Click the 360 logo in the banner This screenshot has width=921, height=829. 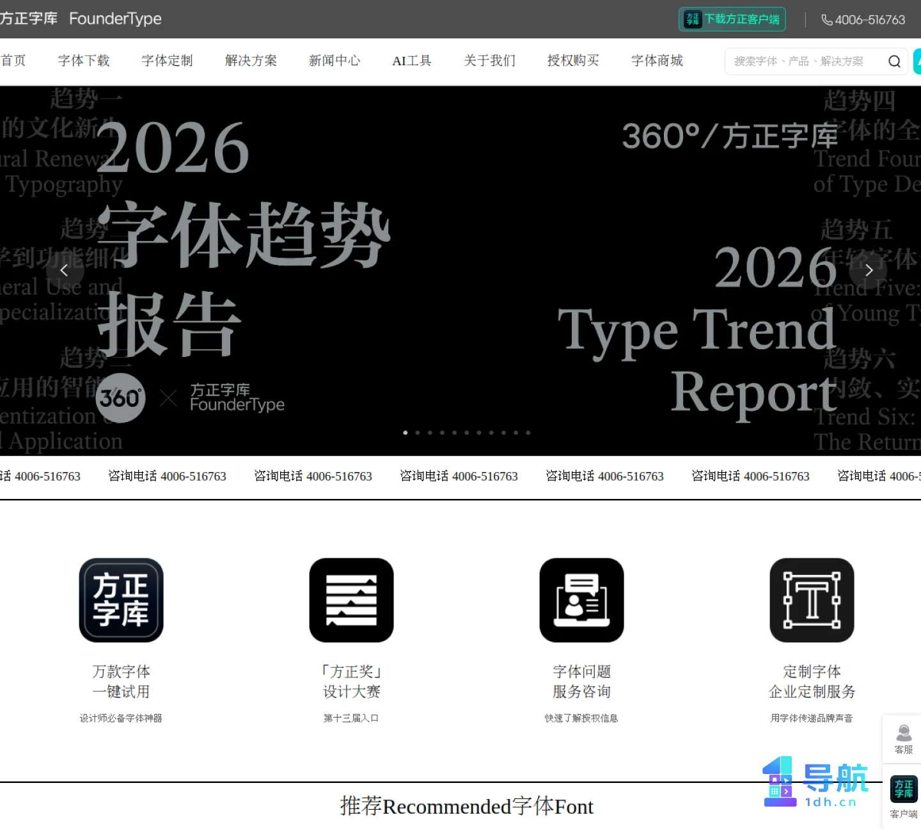coord(120,398)
